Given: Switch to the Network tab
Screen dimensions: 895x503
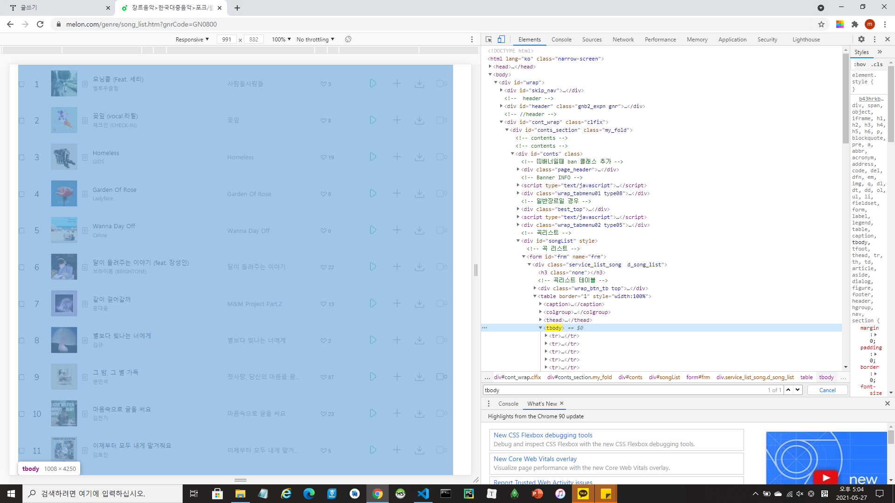Looking at the screenshot, I should click(623, 40).
